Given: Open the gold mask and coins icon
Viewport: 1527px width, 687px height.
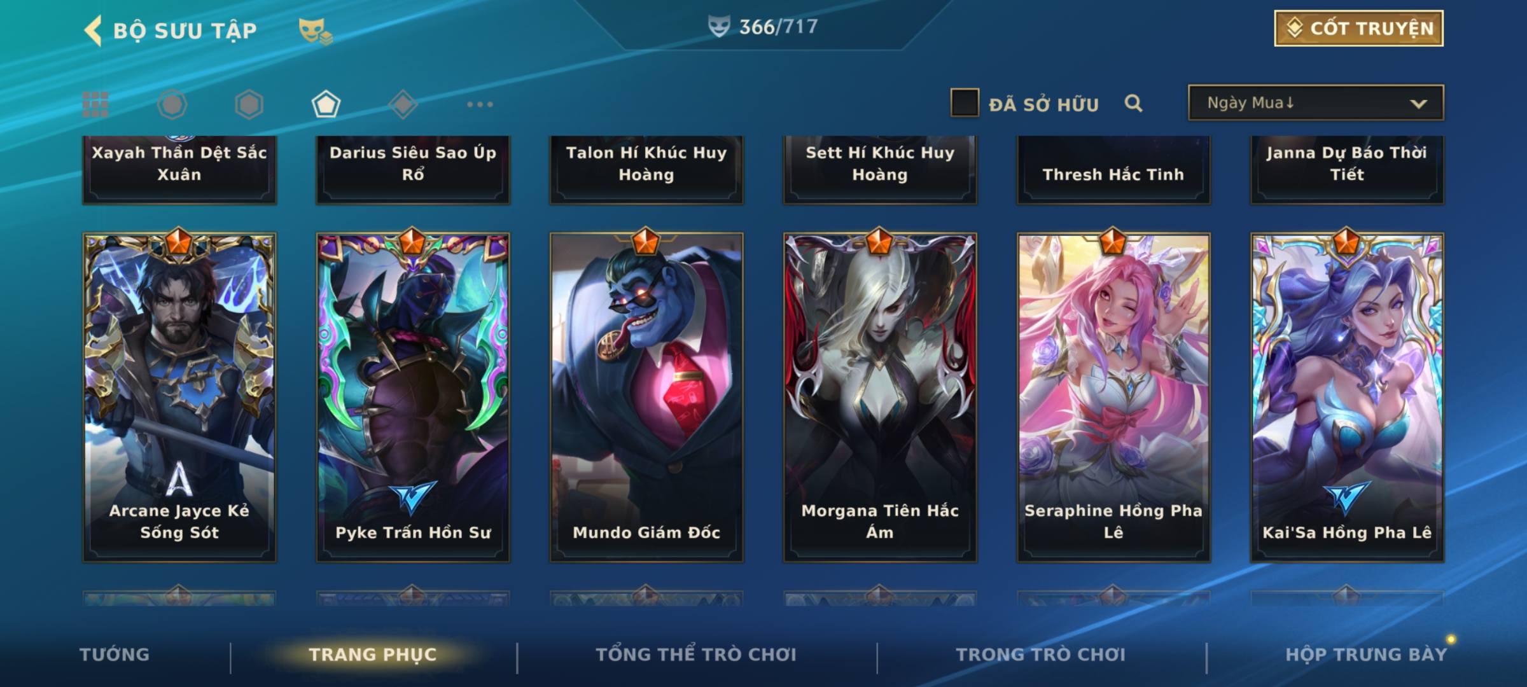Looking at the screenshot, I should click(316, 31).
